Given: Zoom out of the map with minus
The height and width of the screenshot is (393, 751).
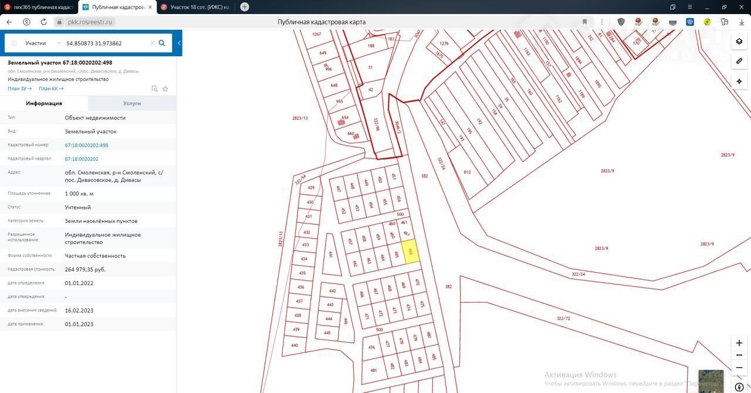Looking at the screenshot, I should pos(739,367).
